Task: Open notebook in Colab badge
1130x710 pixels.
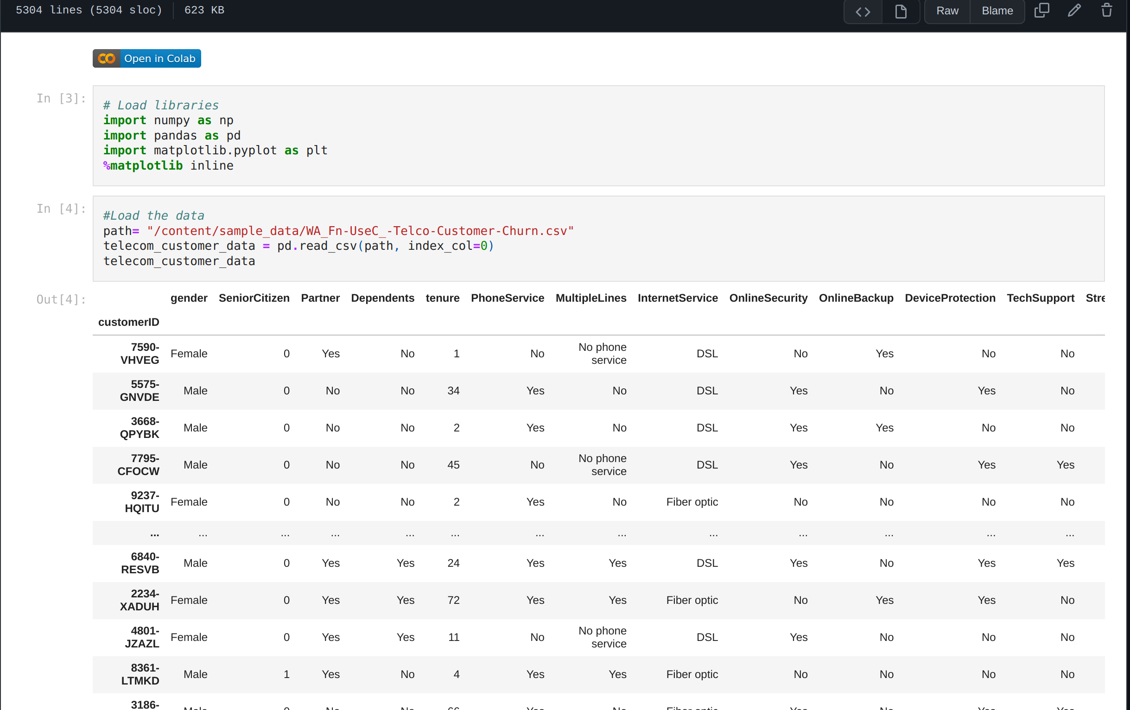Action: tap(147, 59)
